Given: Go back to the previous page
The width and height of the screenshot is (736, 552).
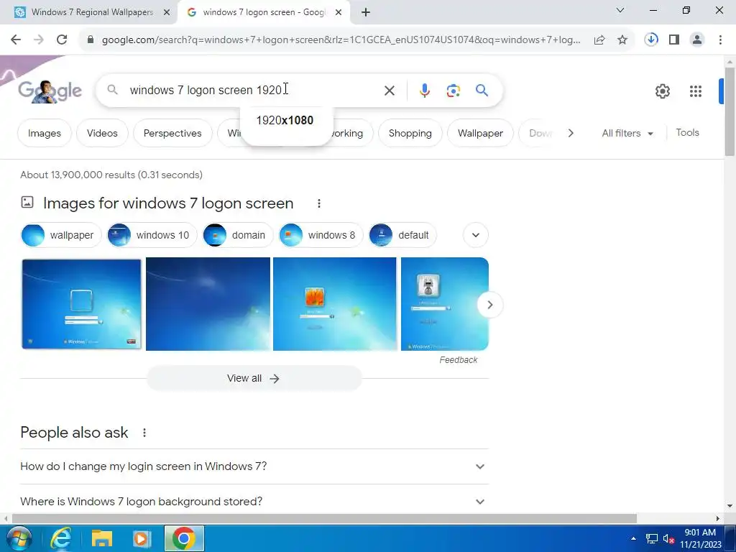Looking at the screenshot, I should 16,40.
